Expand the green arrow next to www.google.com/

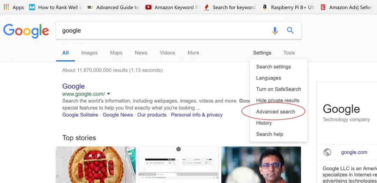(x=109, y=94)
